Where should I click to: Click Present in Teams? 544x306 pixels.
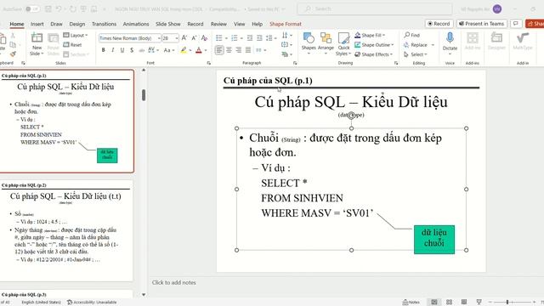(x=482, y=24)
